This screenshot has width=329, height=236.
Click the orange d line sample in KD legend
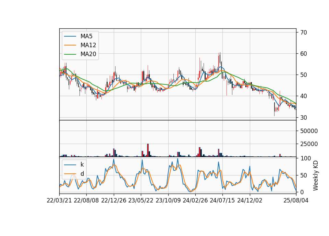tap(70, 174)
